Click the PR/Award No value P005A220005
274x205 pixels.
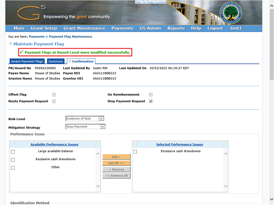45,68
